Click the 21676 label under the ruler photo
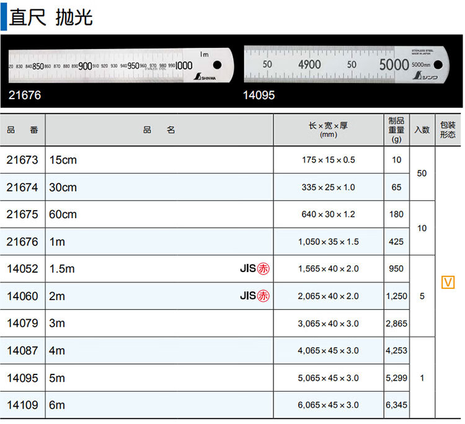465x424 pixels. 25,95
